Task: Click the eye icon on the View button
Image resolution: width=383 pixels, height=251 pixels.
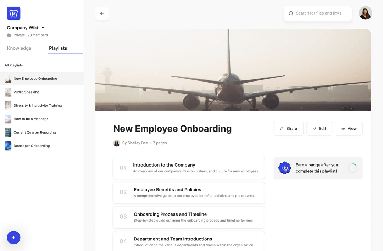Action: [x=342, y=129]
